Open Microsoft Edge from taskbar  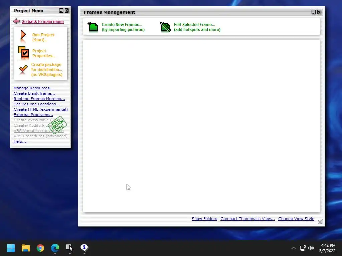coord(55,248)
